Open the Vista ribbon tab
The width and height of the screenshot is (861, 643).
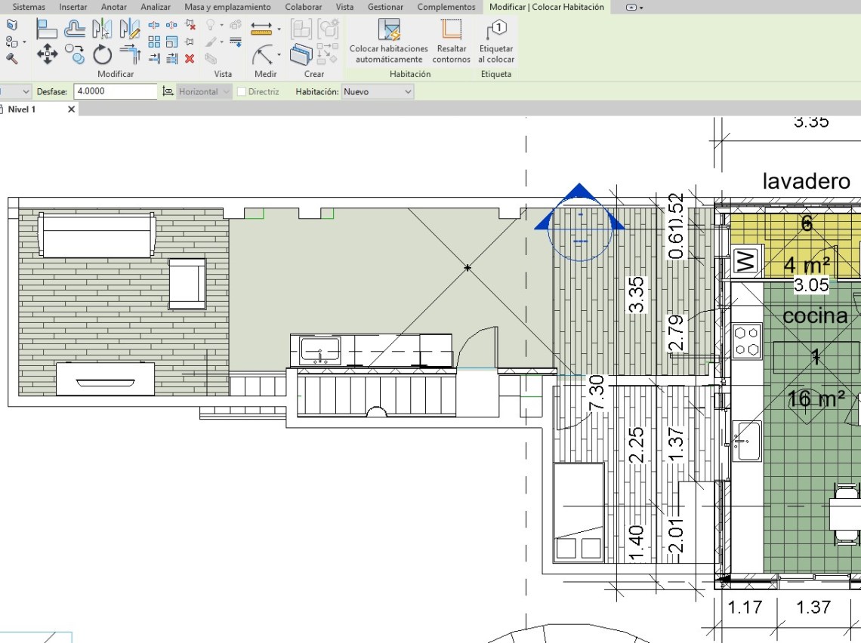pyautogui.click(x=344, y=7)
